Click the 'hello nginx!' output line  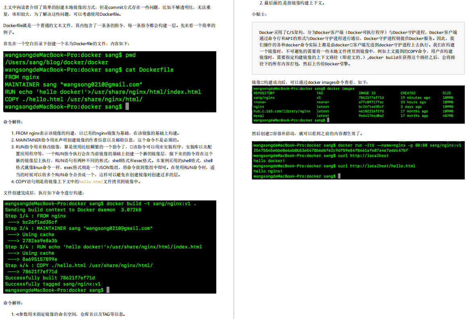pyautogui.click(x=268, y=171)
